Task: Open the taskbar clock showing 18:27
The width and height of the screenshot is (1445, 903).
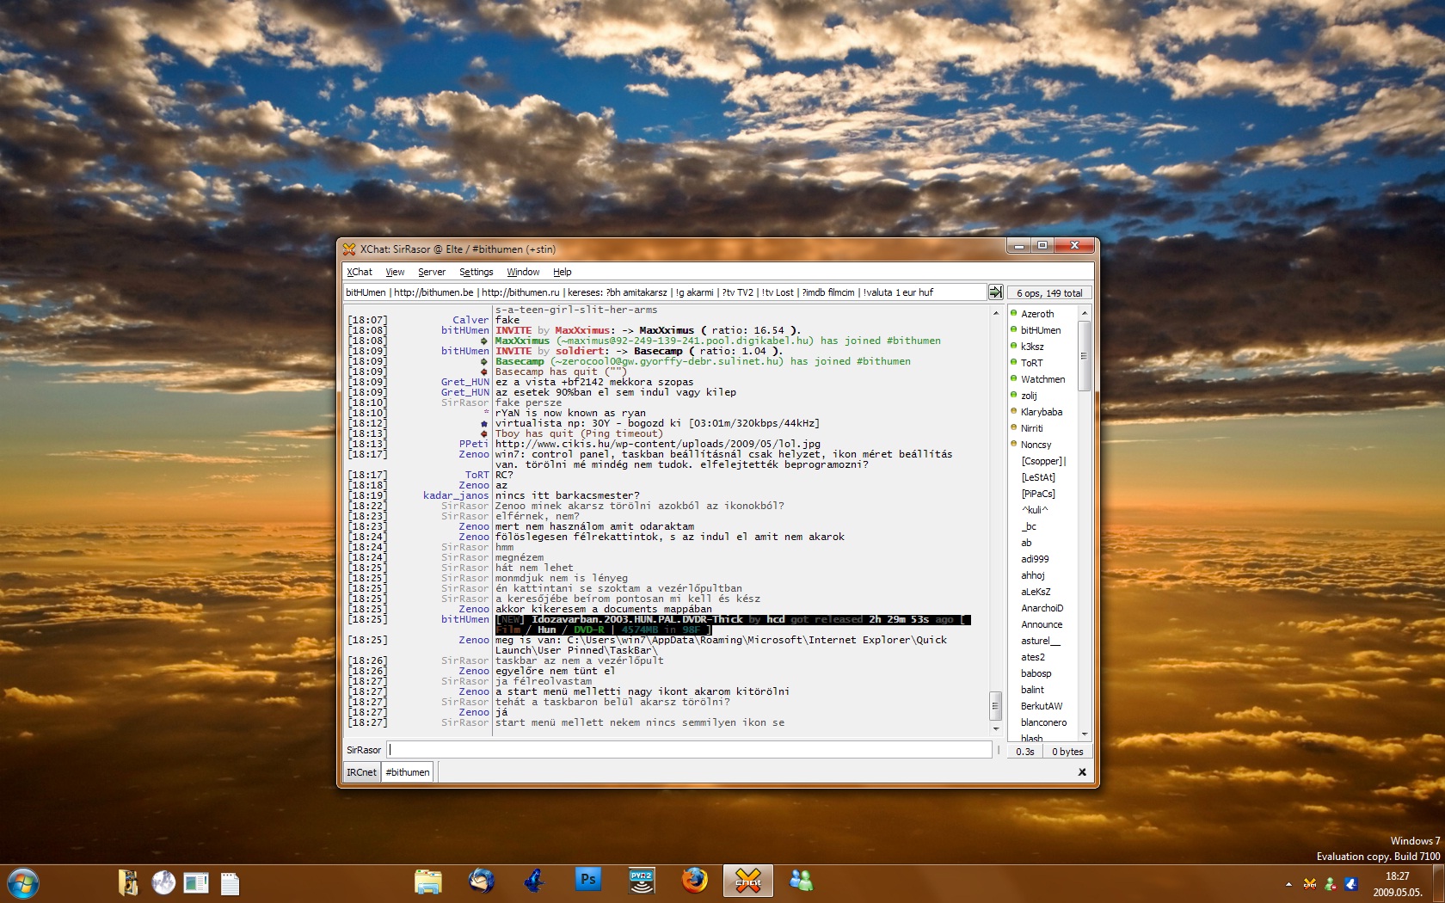Action: (x=1398, y=884)
